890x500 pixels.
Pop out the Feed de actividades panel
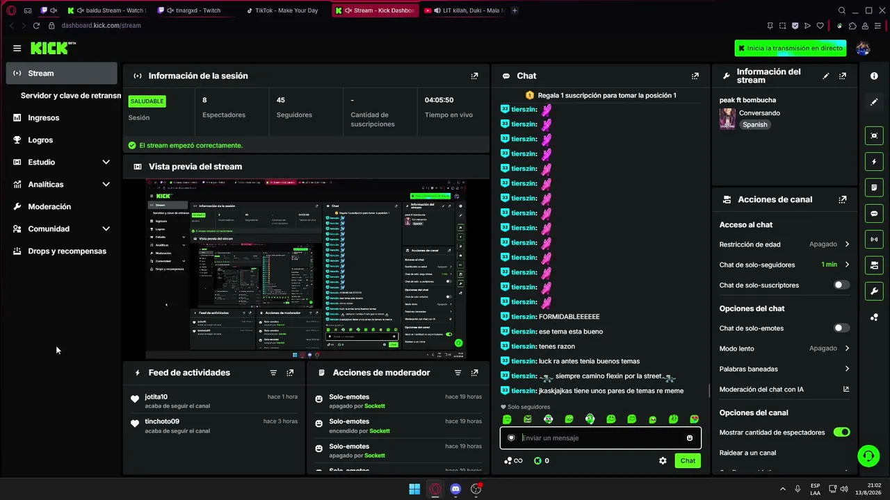click(x=290, y=373)
